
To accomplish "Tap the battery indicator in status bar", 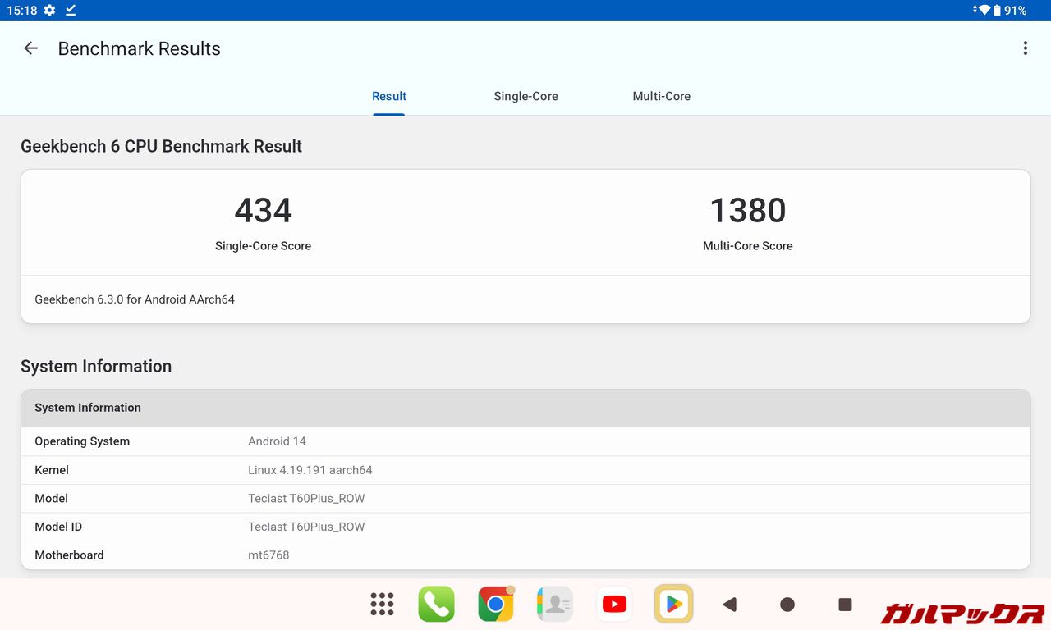I will pyautogui.click(x=997, y=10).
